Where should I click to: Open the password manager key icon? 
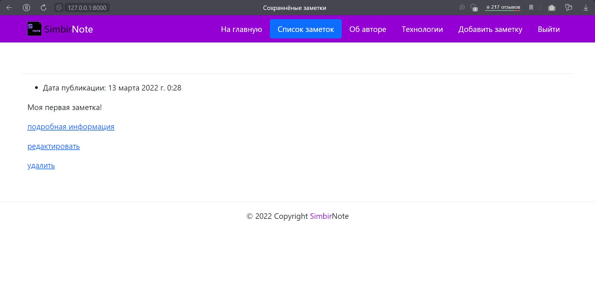(569, 7)
